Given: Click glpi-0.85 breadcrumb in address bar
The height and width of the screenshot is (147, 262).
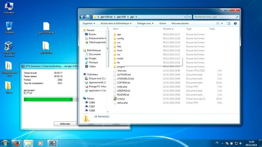Looking at the screenshot, I should click(121, 17).
